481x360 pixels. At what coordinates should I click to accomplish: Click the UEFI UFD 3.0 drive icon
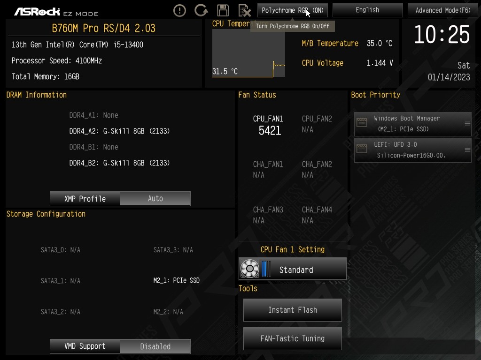(362, 149)
